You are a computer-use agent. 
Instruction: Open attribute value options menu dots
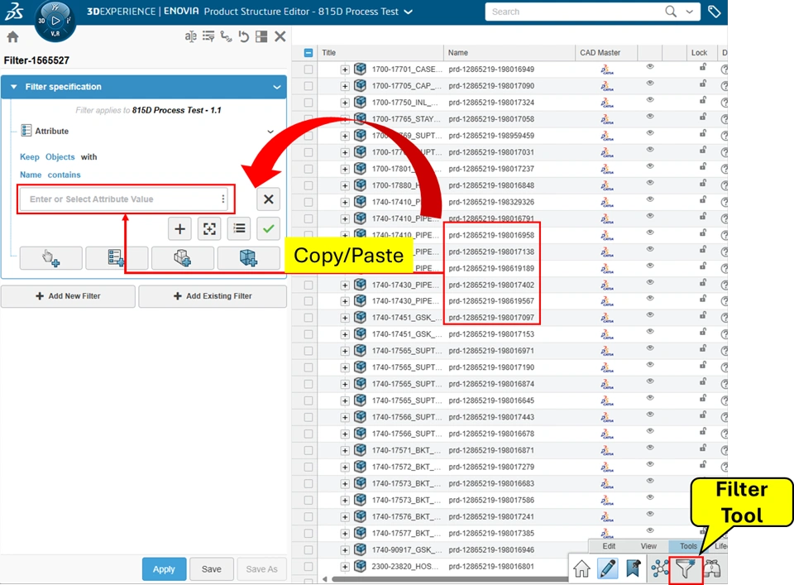pyautogui.click(x=222, y=199)
